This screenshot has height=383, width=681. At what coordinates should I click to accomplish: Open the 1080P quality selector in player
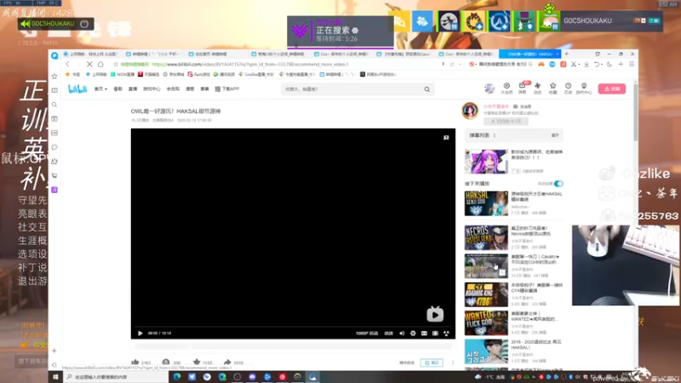(367, 333)
